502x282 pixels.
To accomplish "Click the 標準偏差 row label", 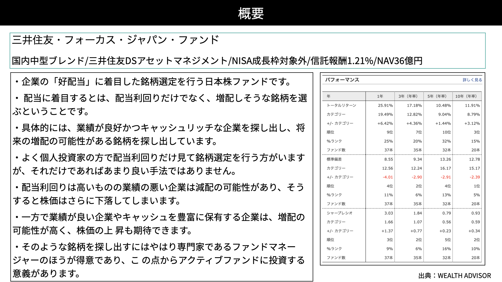I will point(334,159).
